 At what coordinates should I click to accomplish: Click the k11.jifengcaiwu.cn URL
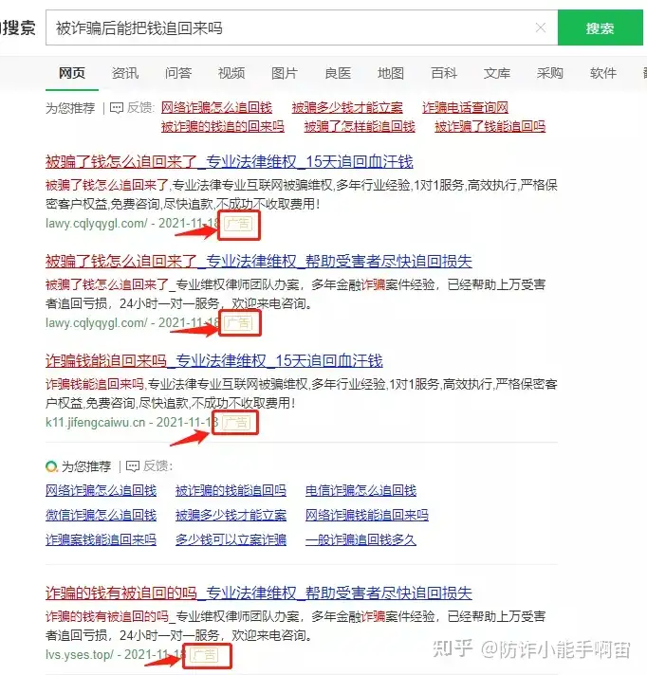coord(95,422)
